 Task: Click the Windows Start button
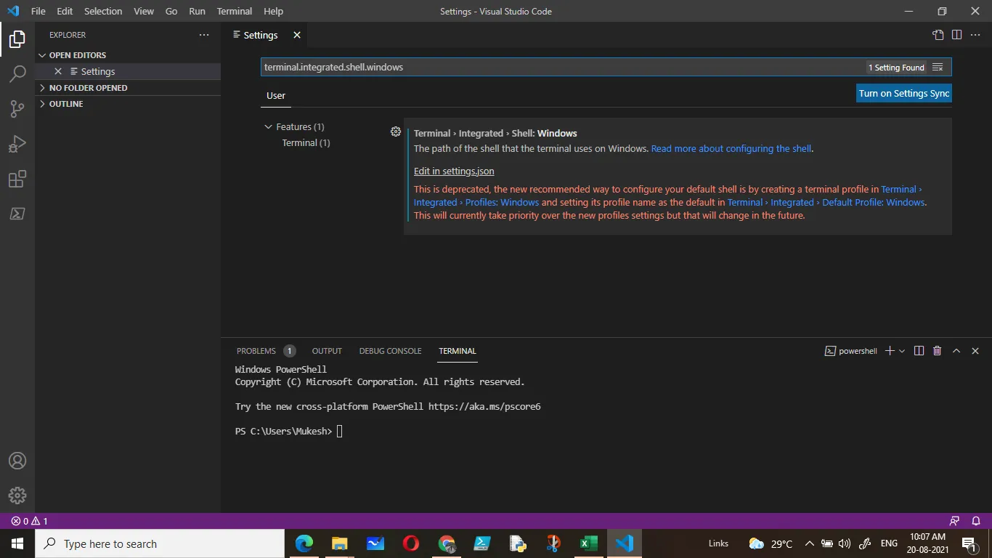click(17, 543)
